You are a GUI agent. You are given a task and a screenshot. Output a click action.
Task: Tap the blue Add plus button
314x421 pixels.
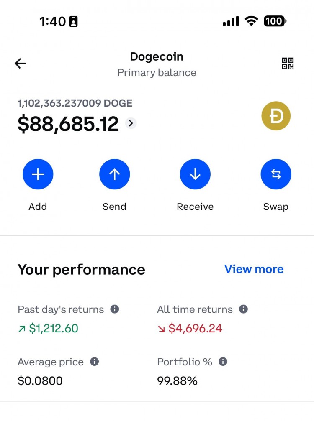click(38, 174)
